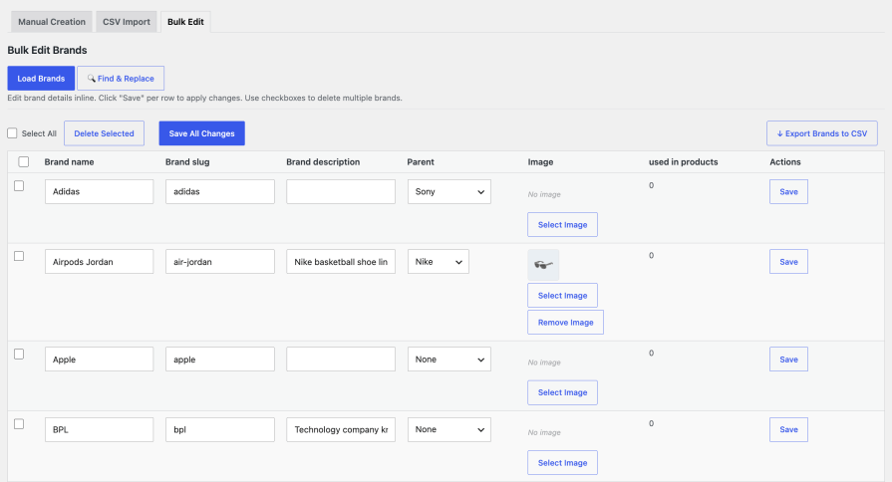Edit the Nike basketball shoe description field
The height and width of the screenshot is (482, 892).
coord(341,262)
